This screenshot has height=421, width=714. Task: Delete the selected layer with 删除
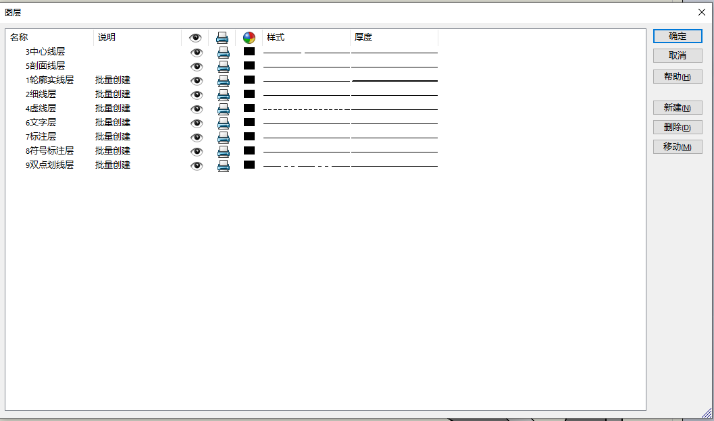(678, 127)
